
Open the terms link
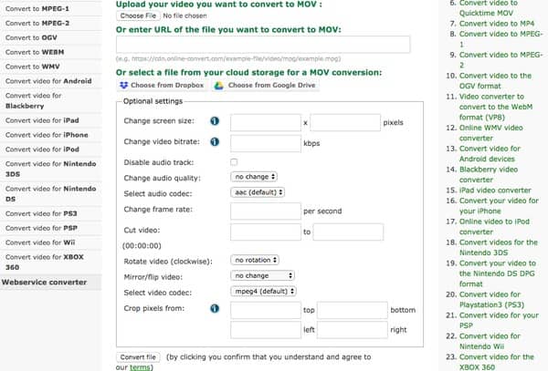pos(140,367)
